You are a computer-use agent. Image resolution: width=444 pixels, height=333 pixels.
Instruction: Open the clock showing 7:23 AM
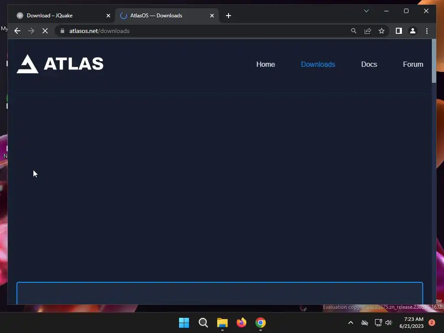point(411,323)
